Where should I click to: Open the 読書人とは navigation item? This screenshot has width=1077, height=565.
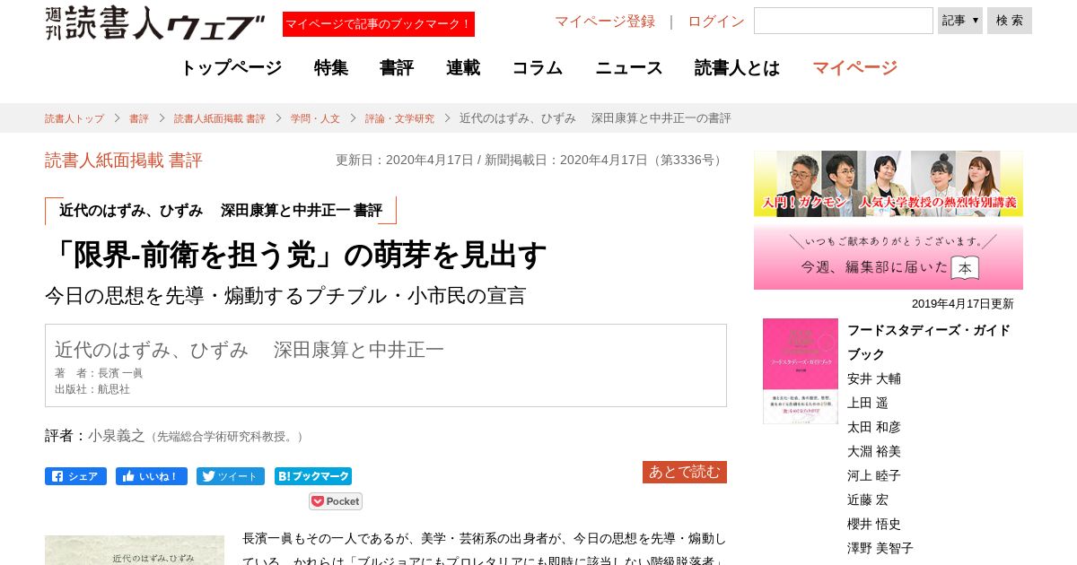click(737, 68)
